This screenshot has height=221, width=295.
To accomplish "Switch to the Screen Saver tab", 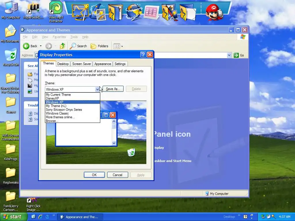I will (x=82, y=64).
